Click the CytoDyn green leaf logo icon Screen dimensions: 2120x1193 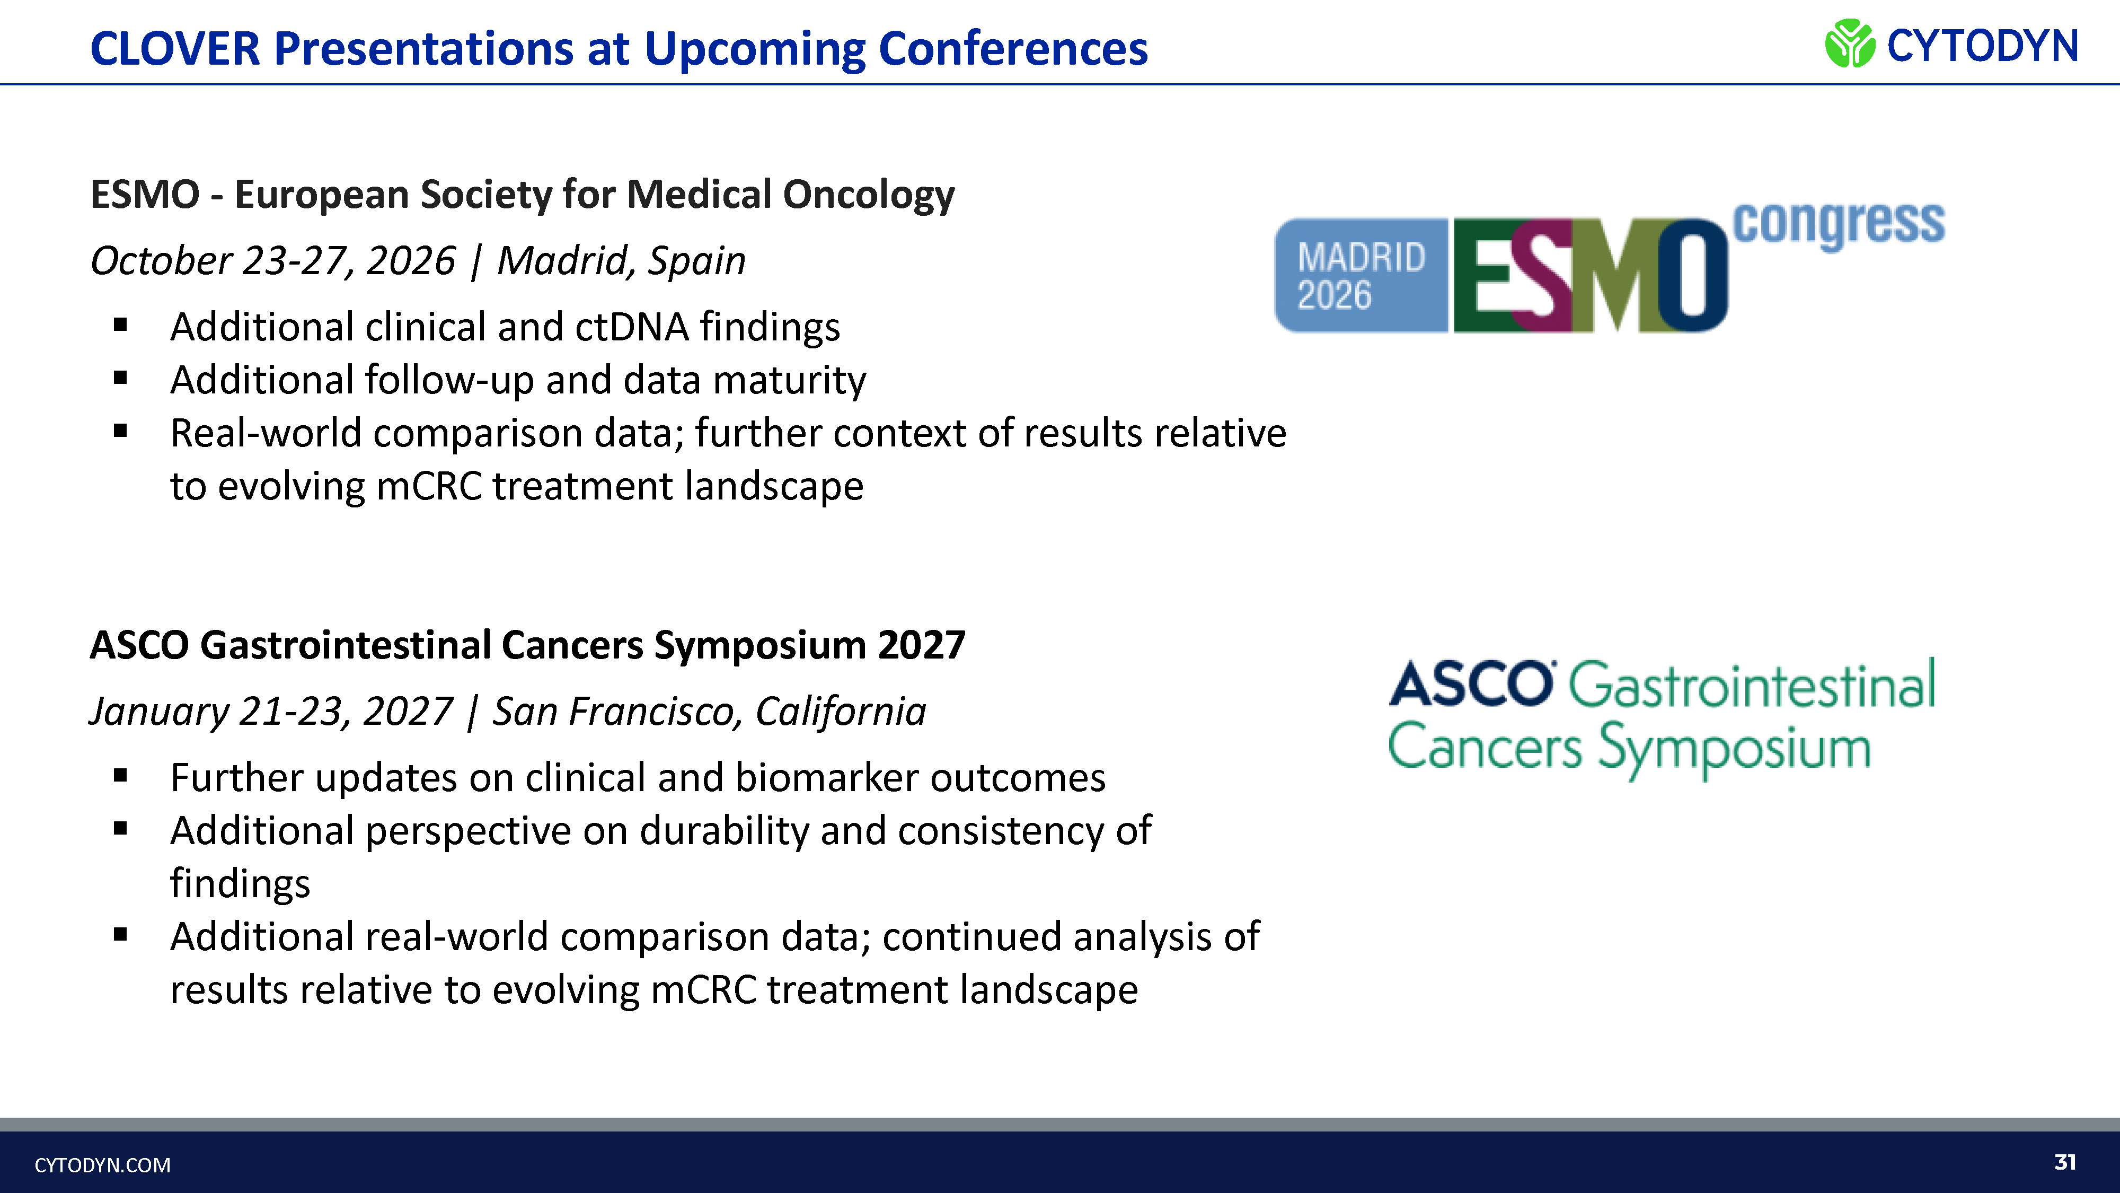pos(1849,43)
